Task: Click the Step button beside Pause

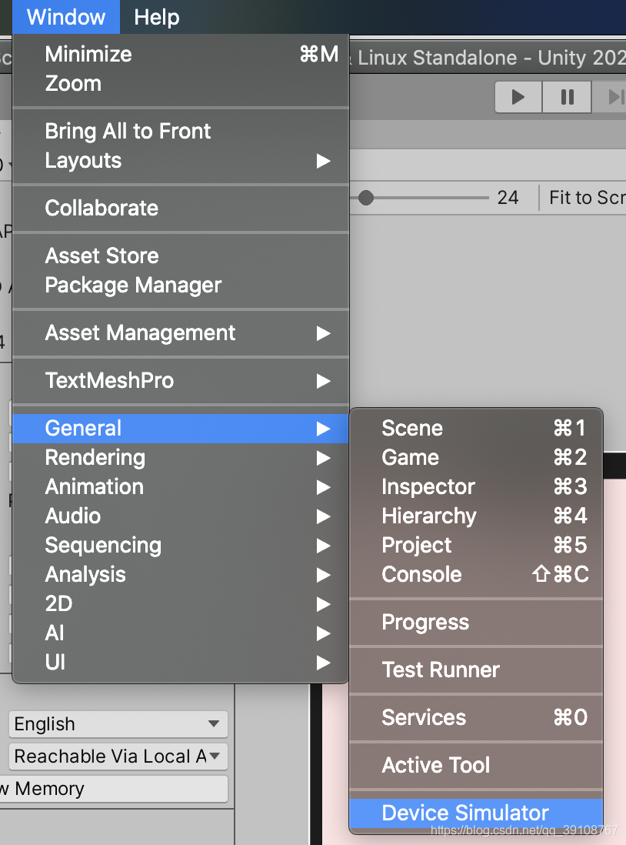Action: pyautogui.click(x=614, y=97)
